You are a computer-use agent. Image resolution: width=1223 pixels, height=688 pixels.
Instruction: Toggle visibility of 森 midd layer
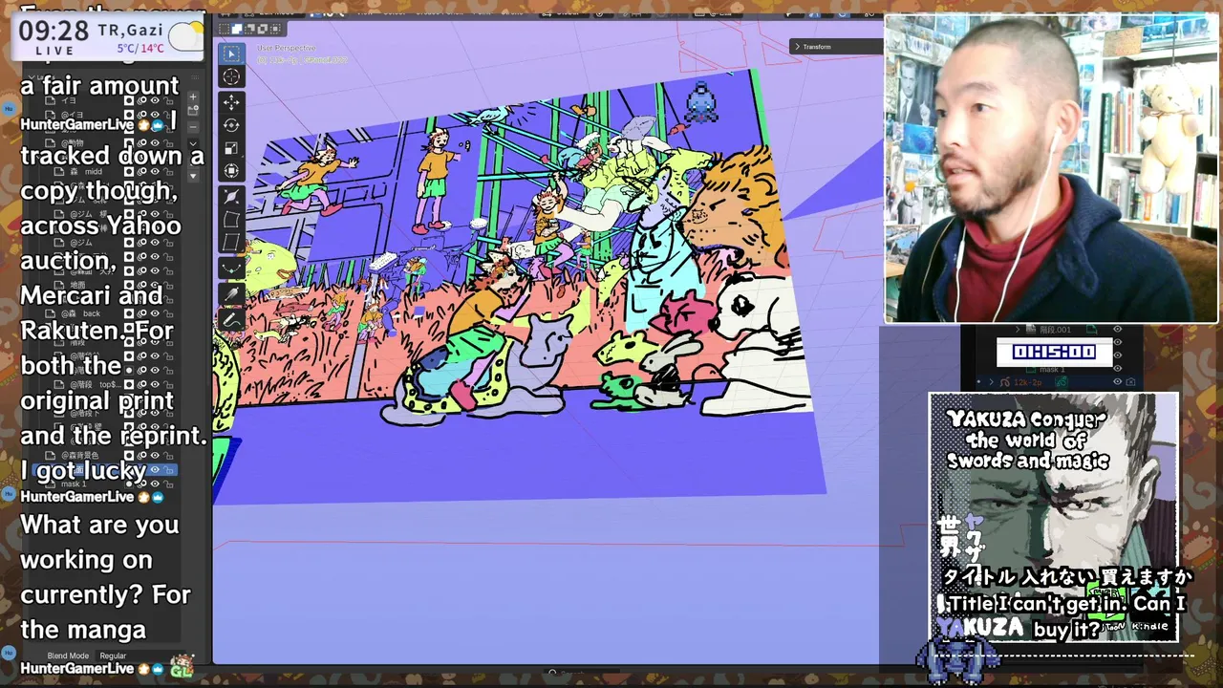[x=154, y=171]
